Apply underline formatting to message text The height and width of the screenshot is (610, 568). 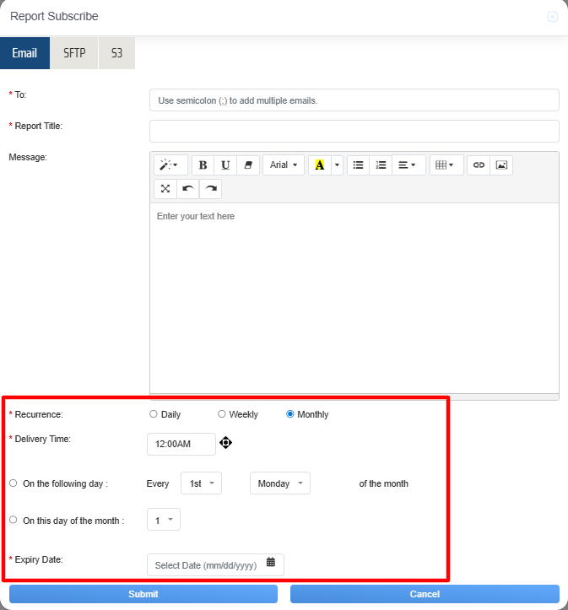pos(225,165)
